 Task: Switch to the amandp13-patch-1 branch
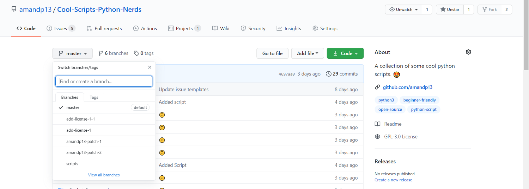pos(104,142)
